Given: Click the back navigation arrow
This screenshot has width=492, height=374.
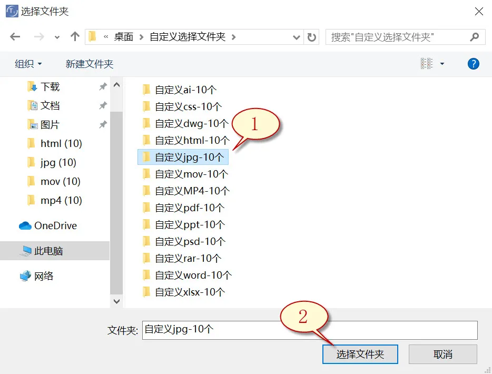Looking at the screenshot, I should [x=15, y=36].
